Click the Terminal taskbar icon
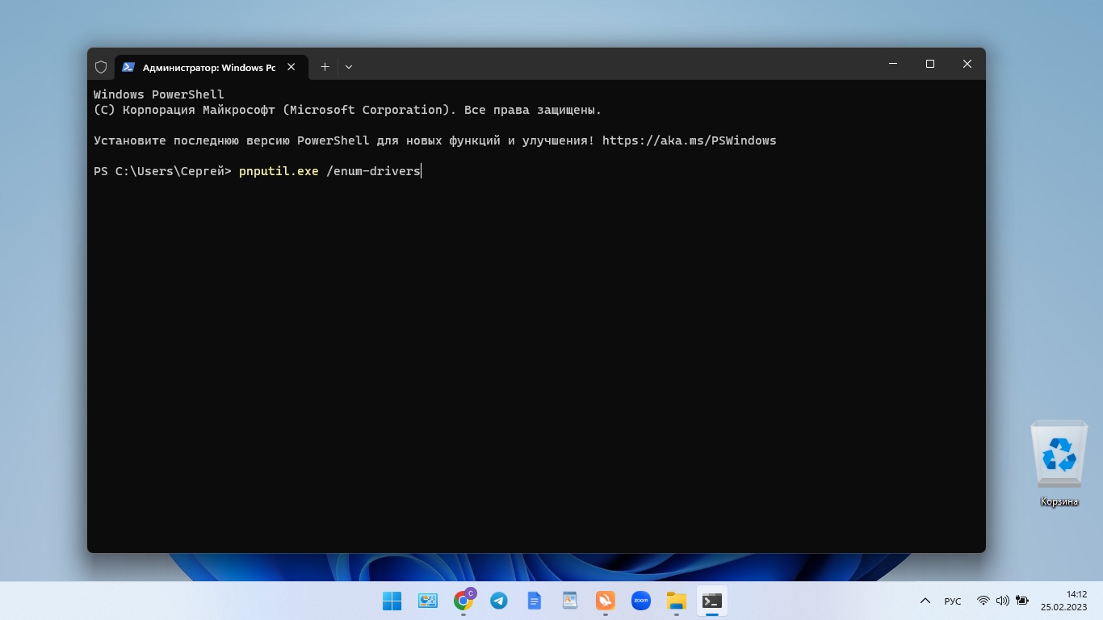Image resolution: width=1103 pixels, height=620 pixels. pyautogui.click(x=711, y=601)
